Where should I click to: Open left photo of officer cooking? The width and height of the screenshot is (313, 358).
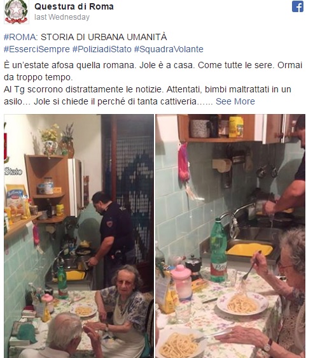(x=79, y=236)
